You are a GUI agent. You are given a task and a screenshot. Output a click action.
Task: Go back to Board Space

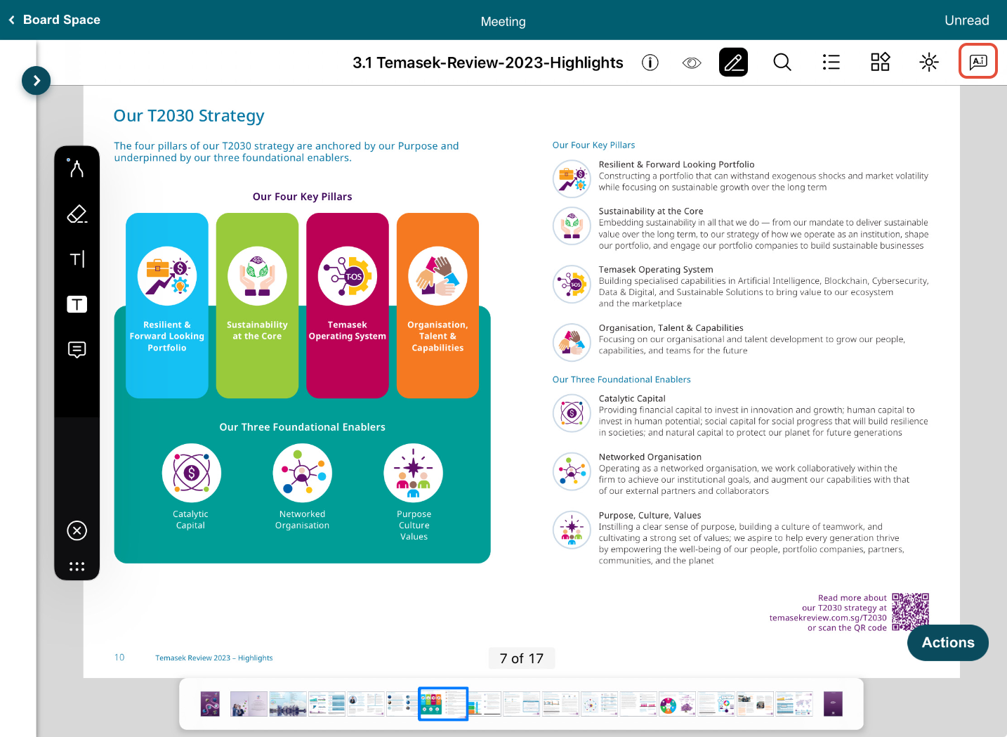(54, 20)
